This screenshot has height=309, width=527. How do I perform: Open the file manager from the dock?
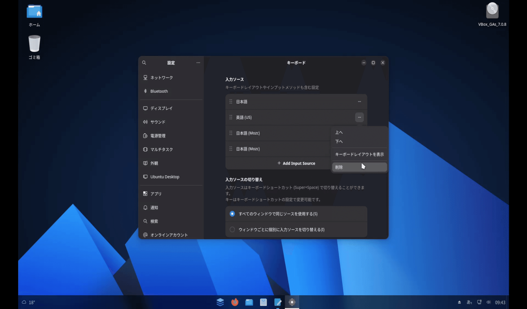249,302
